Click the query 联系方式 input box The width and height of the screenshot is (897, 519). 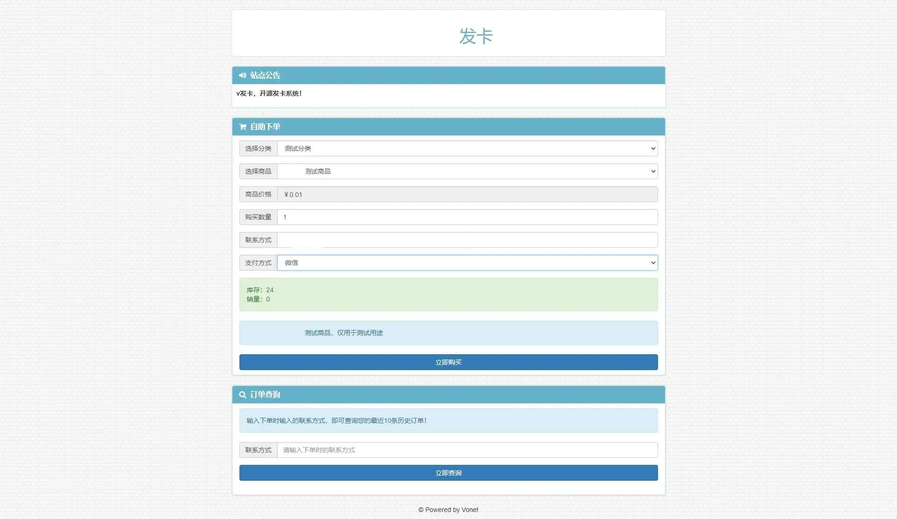[x=467, y=450]
